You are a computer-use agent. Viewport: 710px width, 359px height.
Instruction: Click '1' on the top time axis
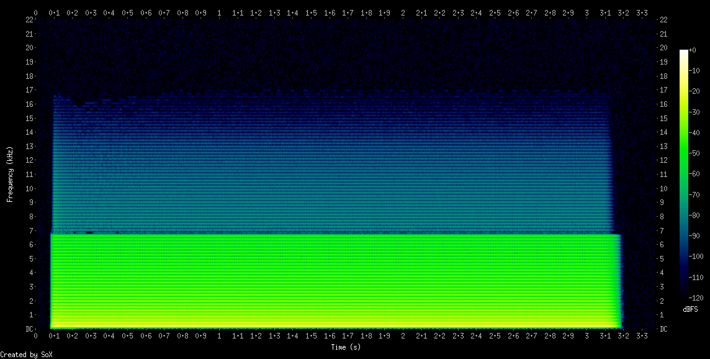coord(219,13)
